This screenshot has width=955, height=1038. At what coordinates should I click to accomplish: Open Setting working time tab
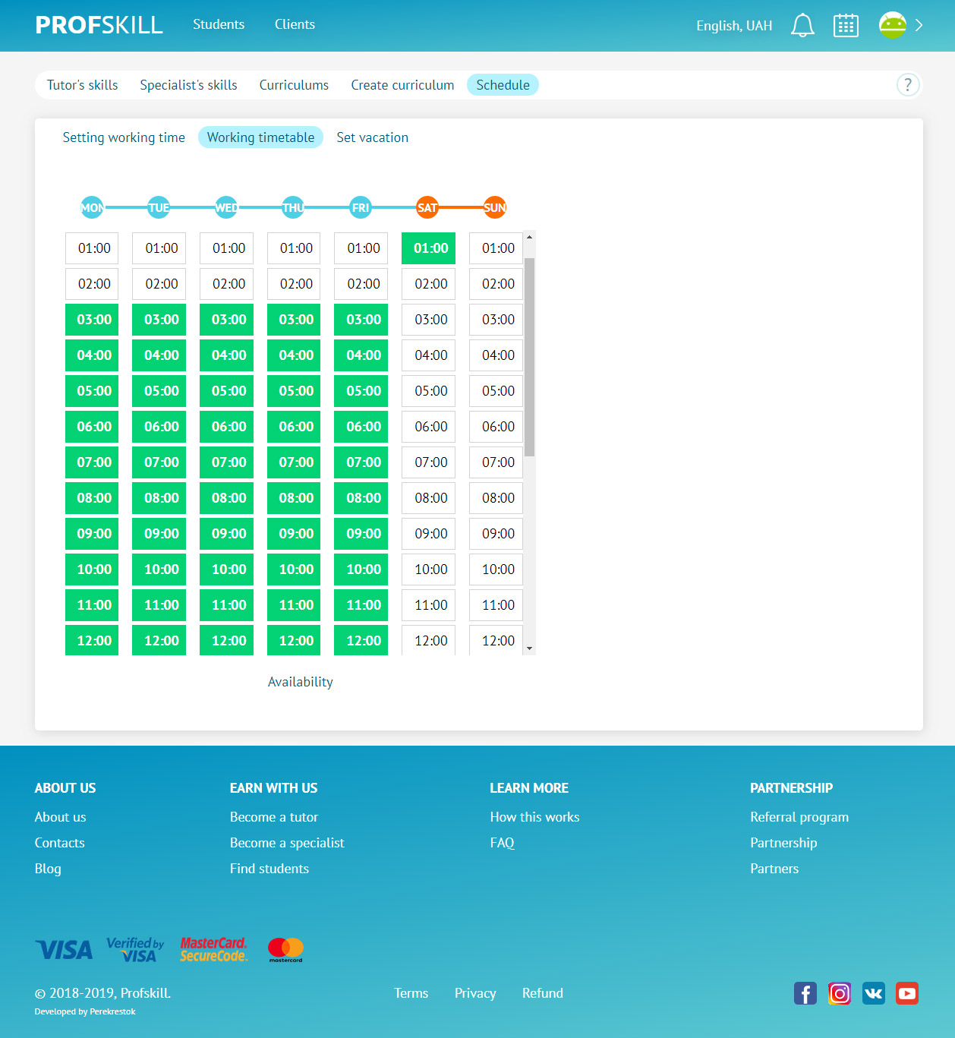pos(124,137)
